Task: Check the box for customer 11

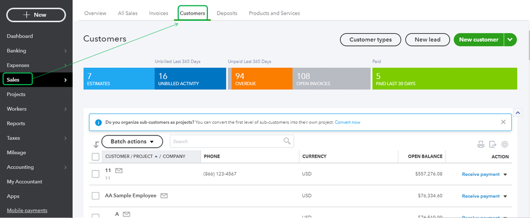Action: [x=95, y=174]
